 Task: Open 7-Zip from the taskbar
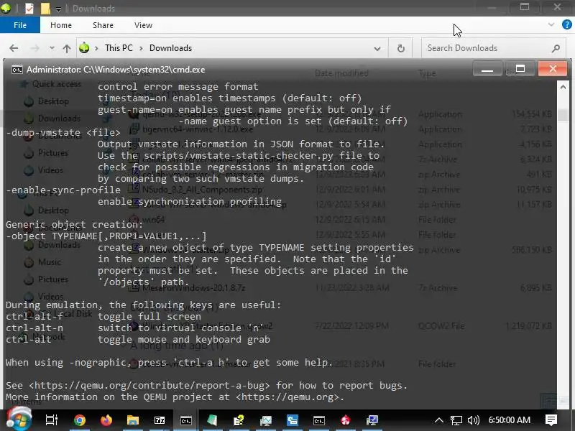pos(160,420)
